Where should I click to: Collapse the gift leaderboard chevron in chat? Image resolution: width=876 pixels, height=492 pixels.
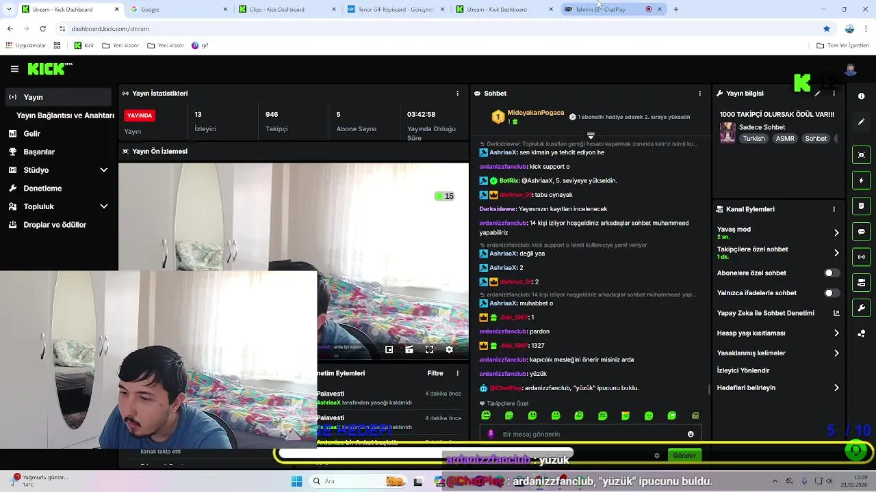[x=591, y=136]
